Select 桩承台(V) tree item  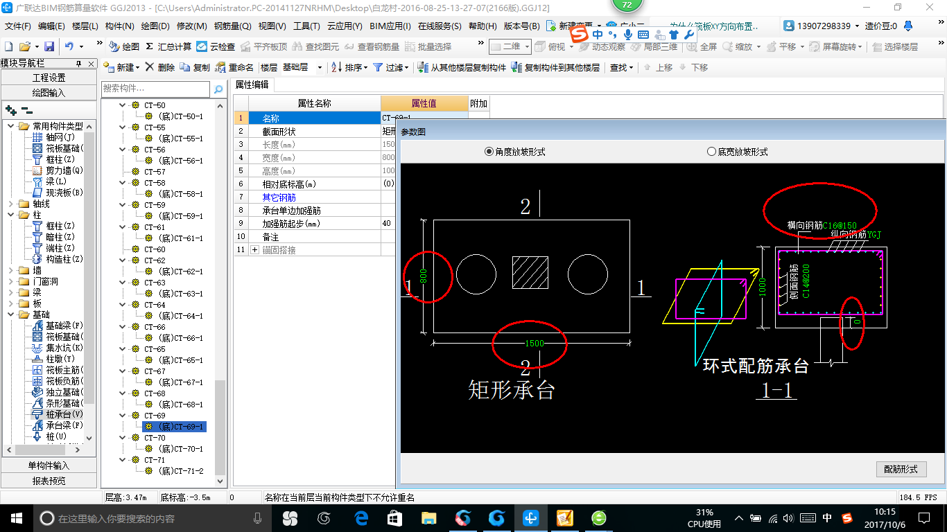[58, 414]
